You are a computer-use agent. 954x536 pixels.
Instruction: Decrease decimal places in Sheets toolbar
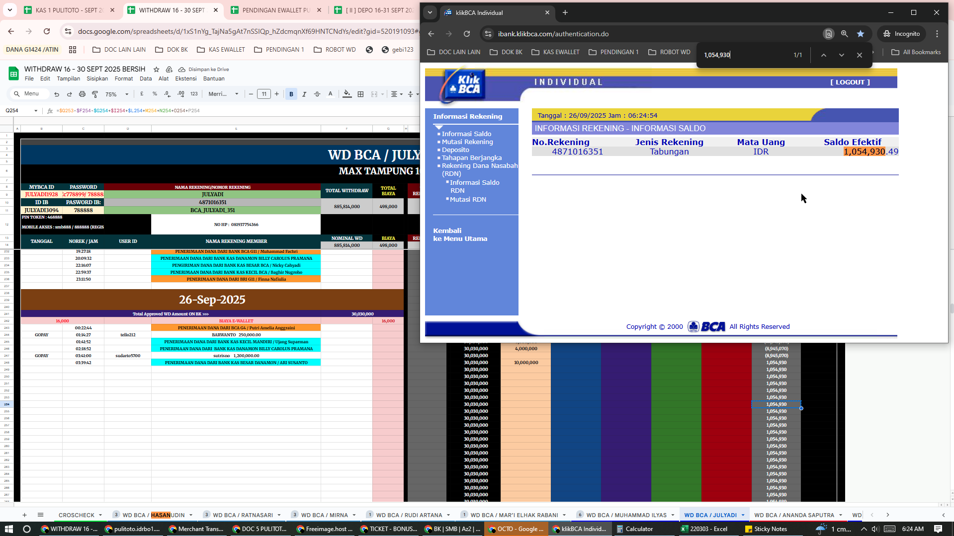pos(168,94)
